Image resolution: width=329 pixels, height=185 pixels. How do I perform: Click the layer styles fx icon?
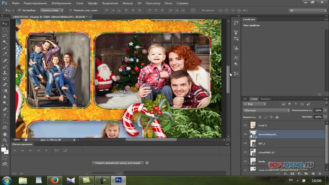pyautogui.click(x=285, y=174)
